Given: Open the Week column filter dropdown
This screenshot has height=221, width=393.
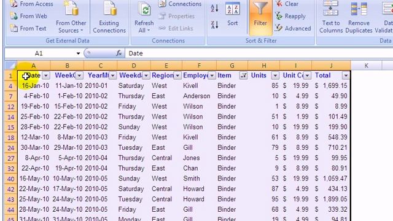Looking at the screenshot, I should (x=79, y=76).
